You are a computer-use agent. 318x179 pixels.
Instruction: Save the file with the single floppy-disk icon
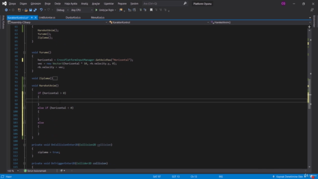click(30, 10)
